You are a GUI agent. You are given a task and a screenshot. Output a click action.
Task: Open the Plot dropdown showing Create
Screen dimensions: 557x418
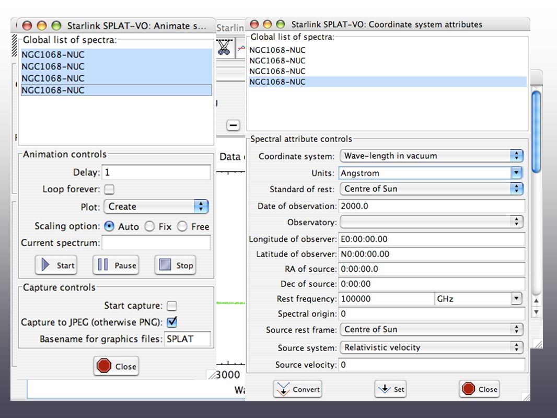point(156,206)
